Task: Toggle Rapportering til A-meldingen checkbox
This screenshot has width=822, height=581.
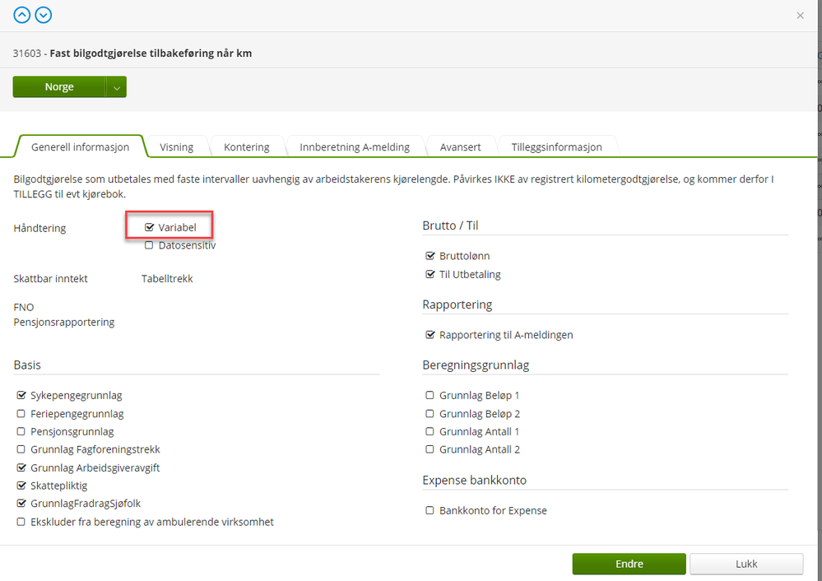Action: [x=430, y=335]
